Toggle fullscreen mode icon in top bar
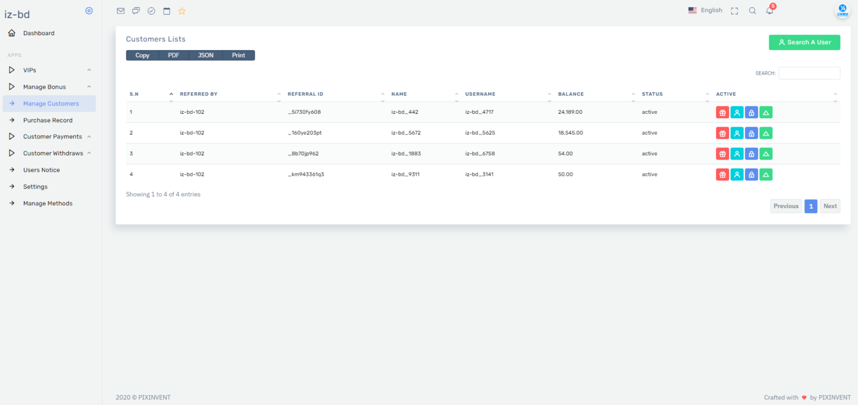The width and height of the screenshot is (858, 405). point(735,11)
